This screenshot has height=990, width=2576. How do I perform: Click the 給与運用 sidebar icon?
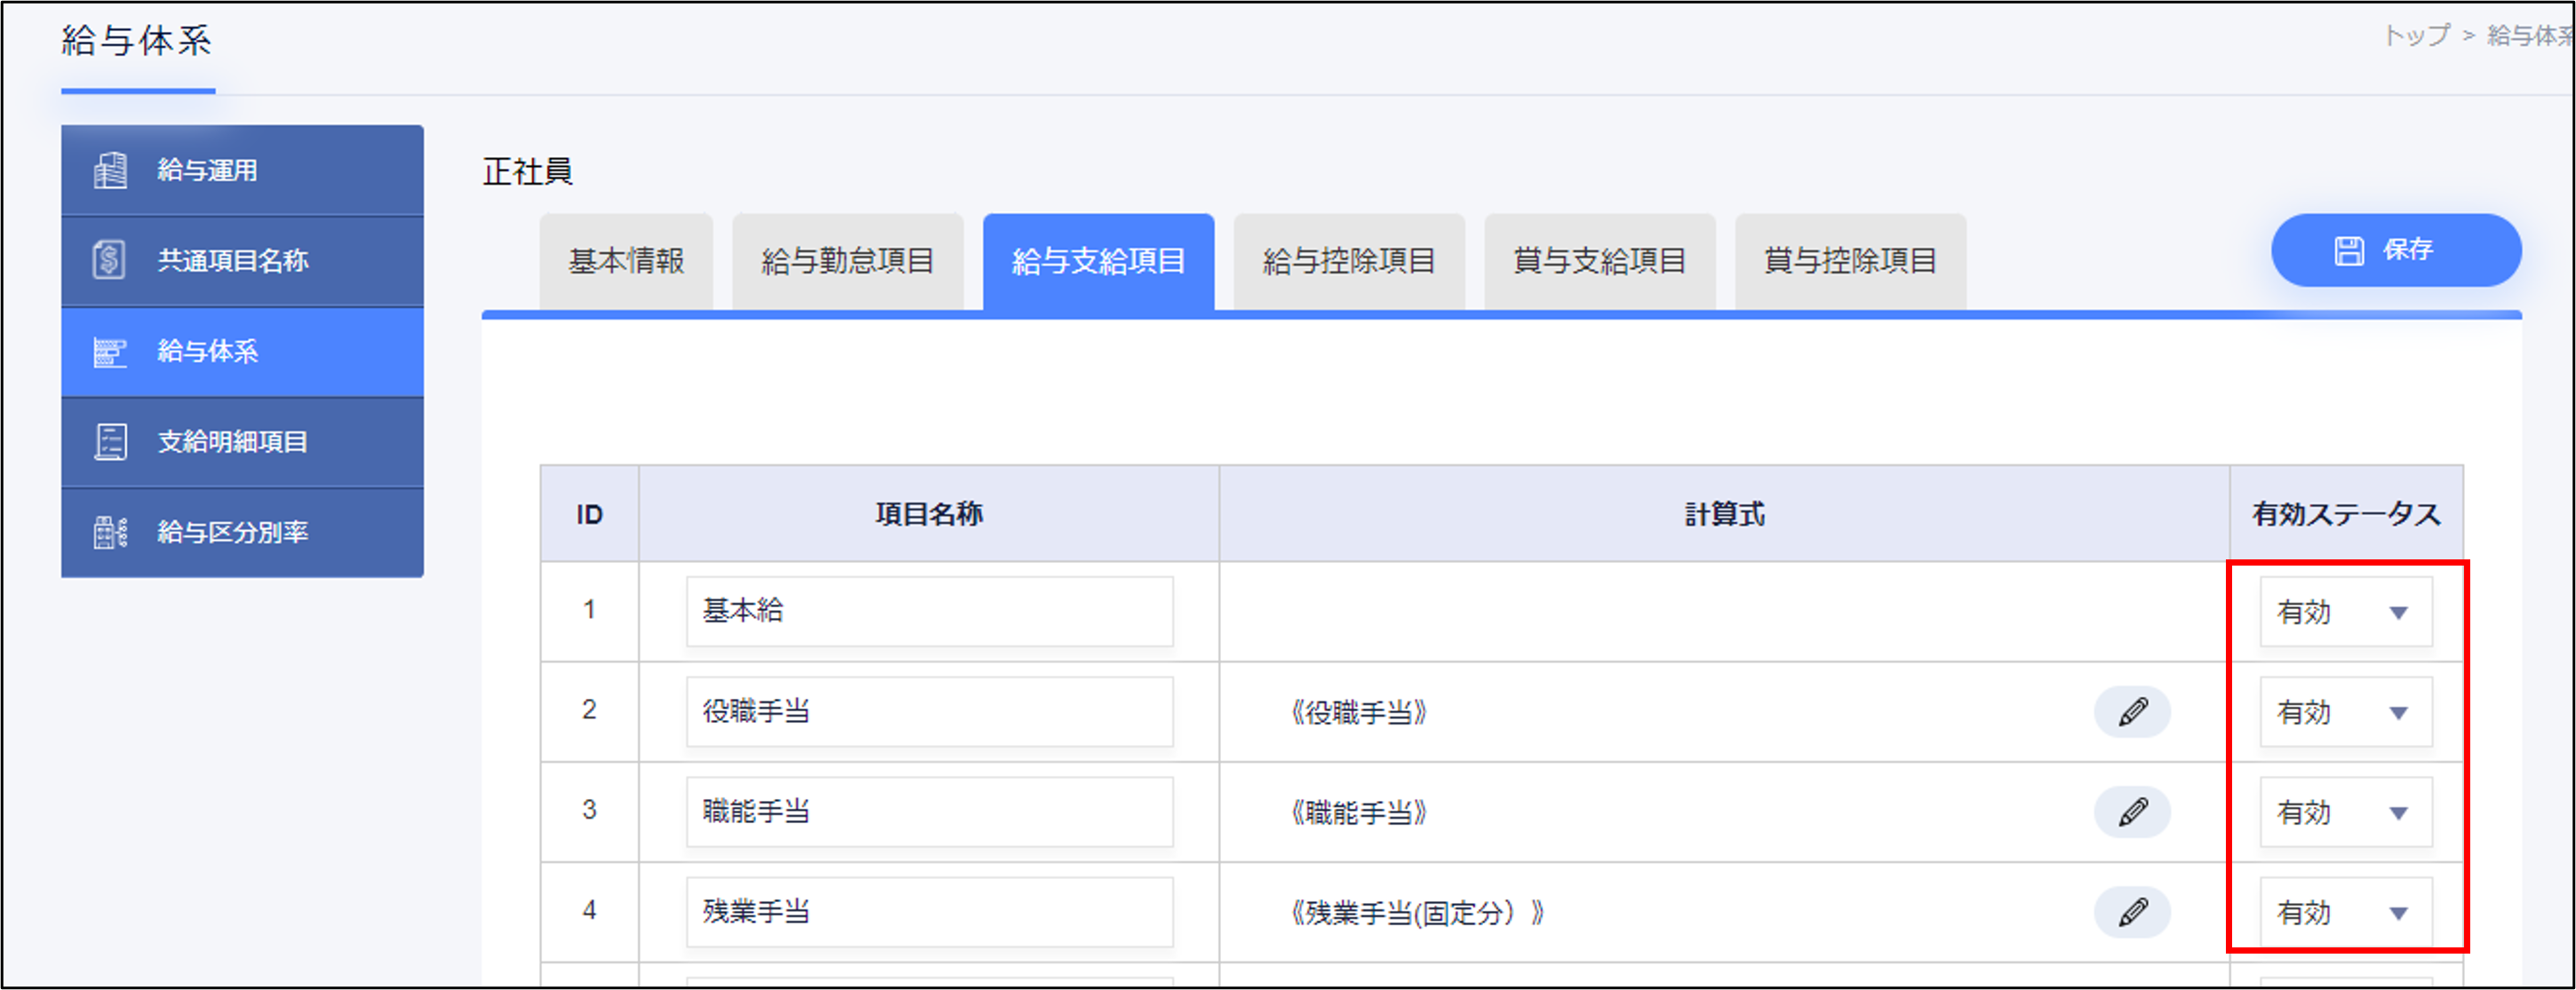click(x=110, y=170)
